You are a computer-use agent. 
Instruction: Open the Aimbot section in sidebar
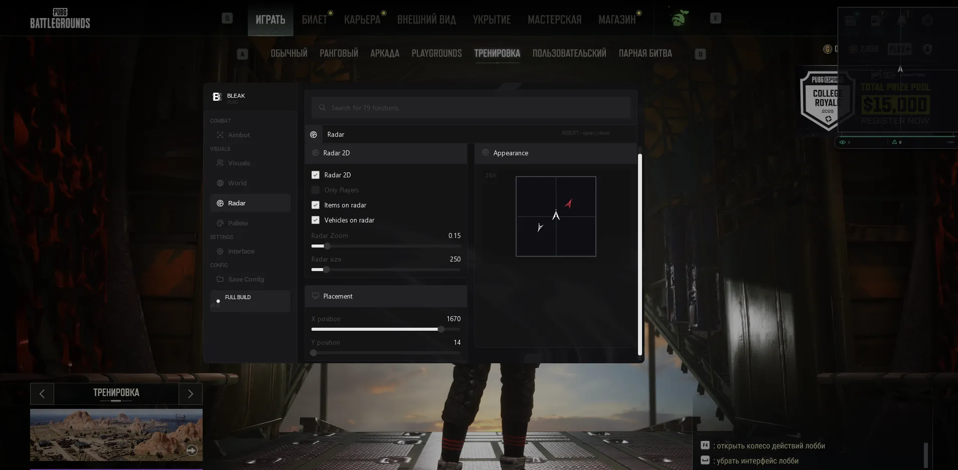coord(250,135)
